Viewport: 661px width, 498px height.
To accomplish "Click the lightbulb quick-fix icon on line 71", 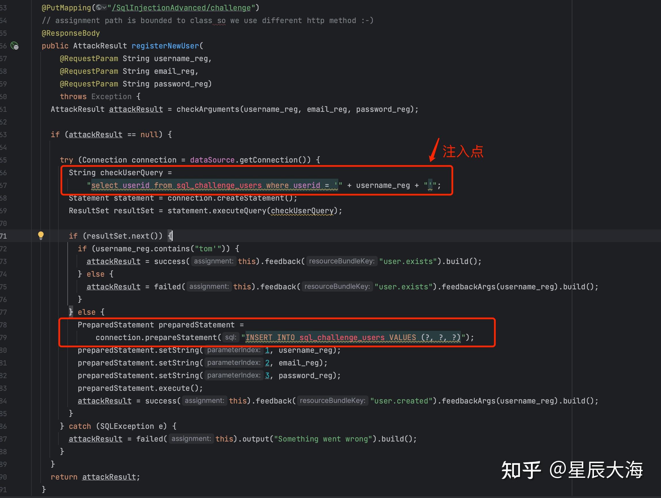I will (x=41, y=236).
